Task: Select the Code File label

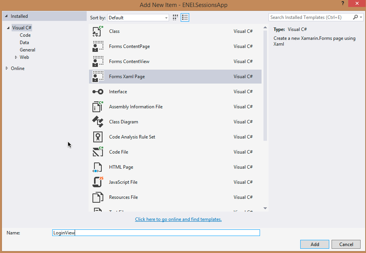Action: point(118,152)
